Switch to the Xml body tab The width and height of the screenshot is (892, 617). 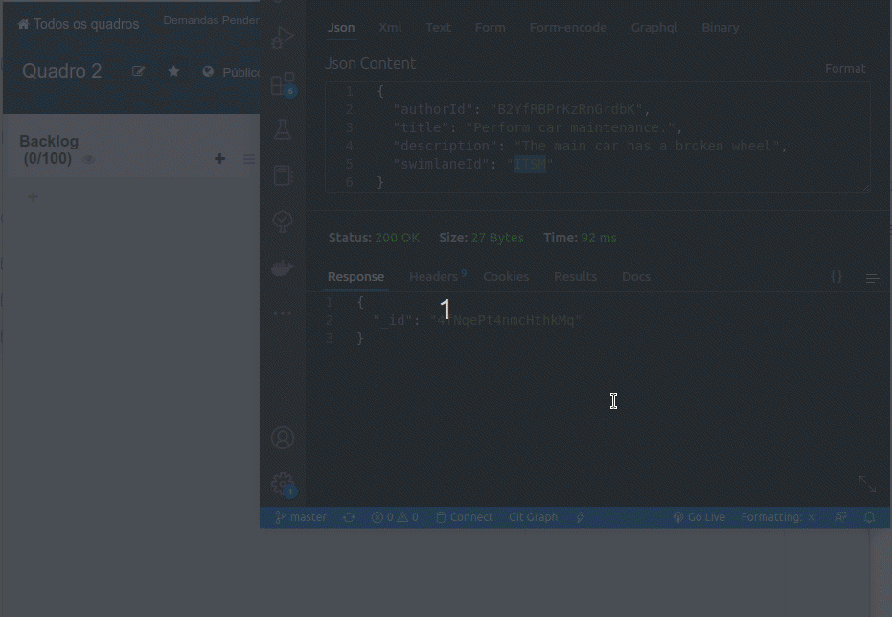[390, 27]
